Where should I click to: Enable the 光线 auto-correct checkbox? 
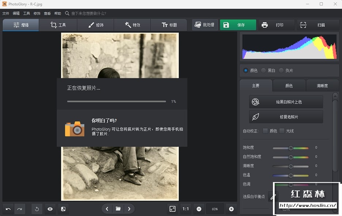click(282, 131)
